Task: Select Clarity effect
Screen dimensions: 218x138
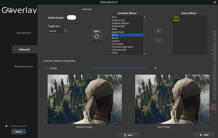Action: [127, 53]
